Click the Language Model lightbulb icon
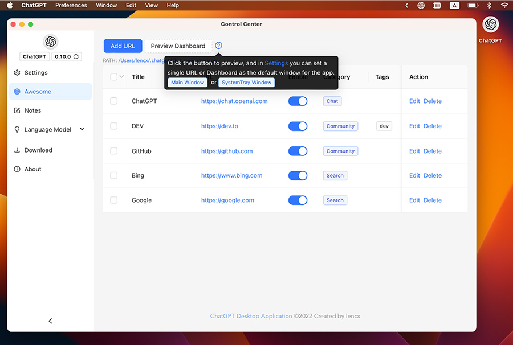This screenshot has width=513, height=345. point(17,129)
